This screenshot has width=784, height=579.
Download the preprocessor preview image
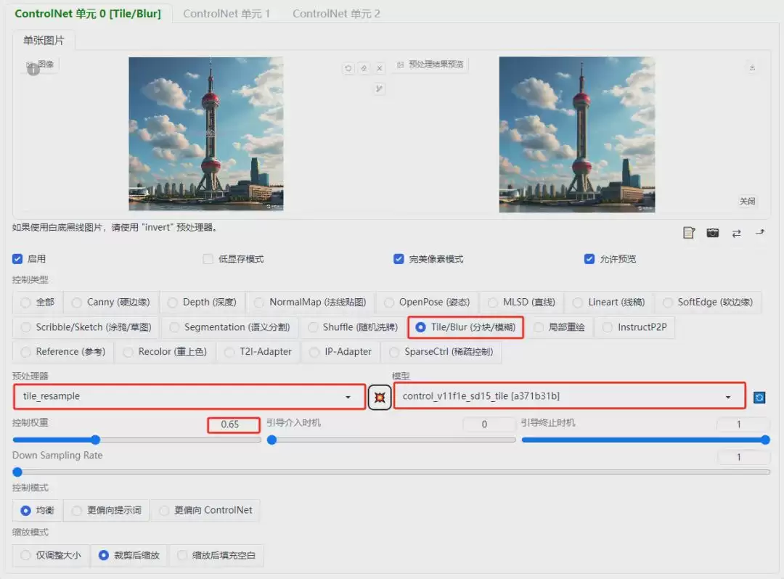click(752, 67)
